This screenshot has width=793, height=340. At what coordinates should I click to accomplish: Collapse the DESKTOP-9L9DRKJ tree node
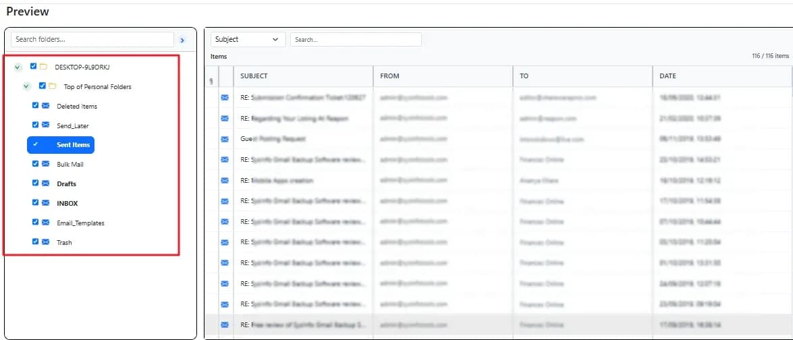(x=19, y=67)
